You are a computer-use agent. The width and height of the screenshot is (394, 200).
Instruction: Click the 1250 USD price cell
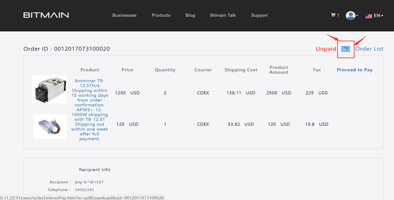tap(127, 93)
